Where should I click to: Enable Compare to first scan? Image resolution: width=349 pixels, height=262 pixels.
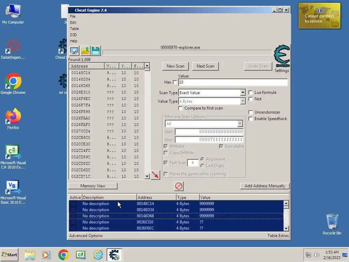(181, 108)
